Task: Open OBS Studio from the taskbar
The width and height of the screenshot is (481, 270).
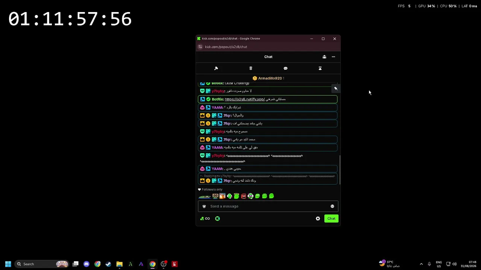Action: tap(163, 264)
